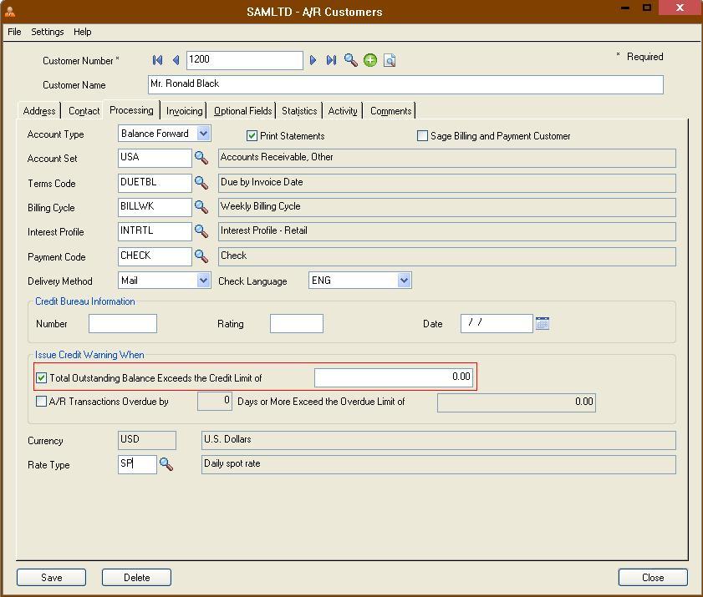Minimize the A/R Customers window
This screenshot has width=703, height=597.
pos(625,8)
